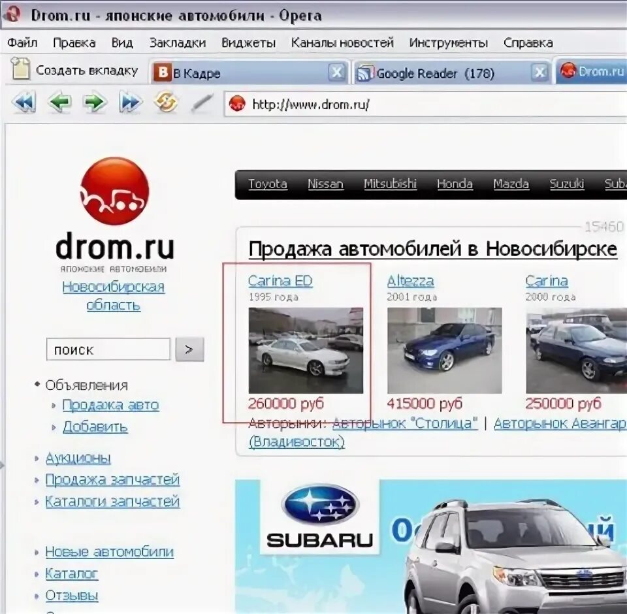The height and width of the screenshot is (614, 627).
Task: Open the Новосибирская область region link
Action: point(113,296)
